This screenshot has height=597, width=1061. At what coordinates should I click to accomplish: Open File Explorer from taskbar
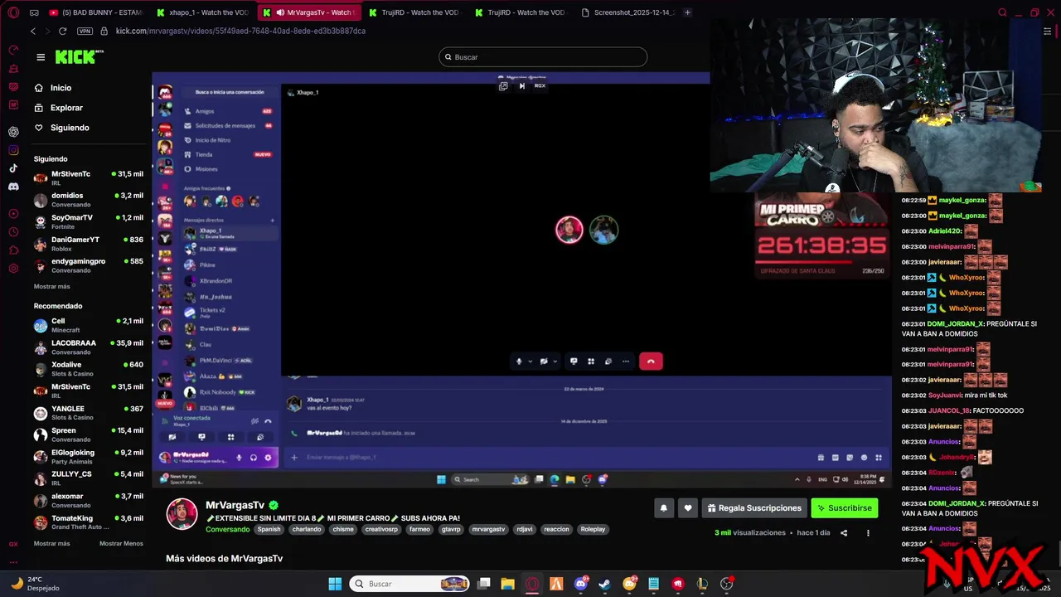click(x=507, y=584)
